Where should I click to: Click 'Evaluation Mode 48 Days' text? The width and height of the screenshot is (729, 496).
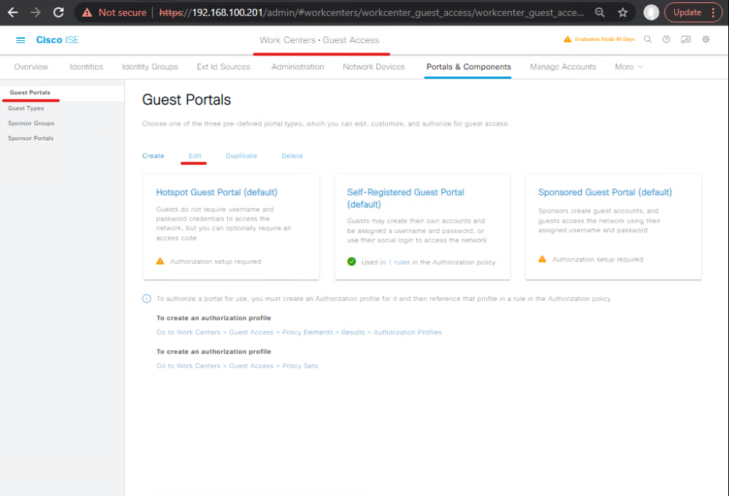[604, 39]
